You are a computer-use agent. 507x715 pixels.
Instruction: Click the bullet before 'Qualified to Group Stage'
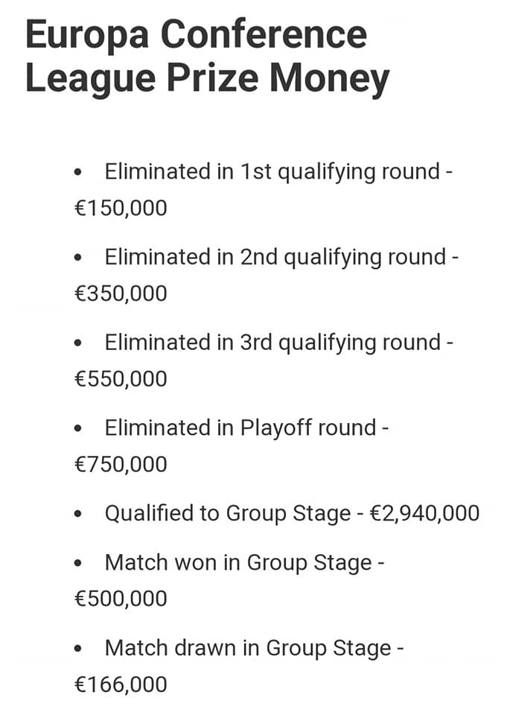tap(78, 515)
